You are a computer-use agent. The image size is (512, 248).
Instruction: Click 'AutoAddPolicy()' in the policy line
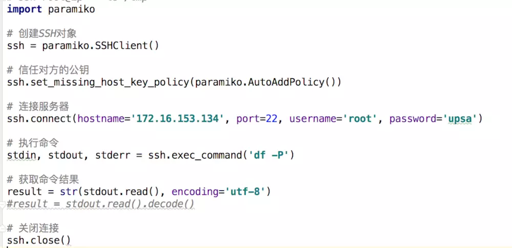[292, 82]
